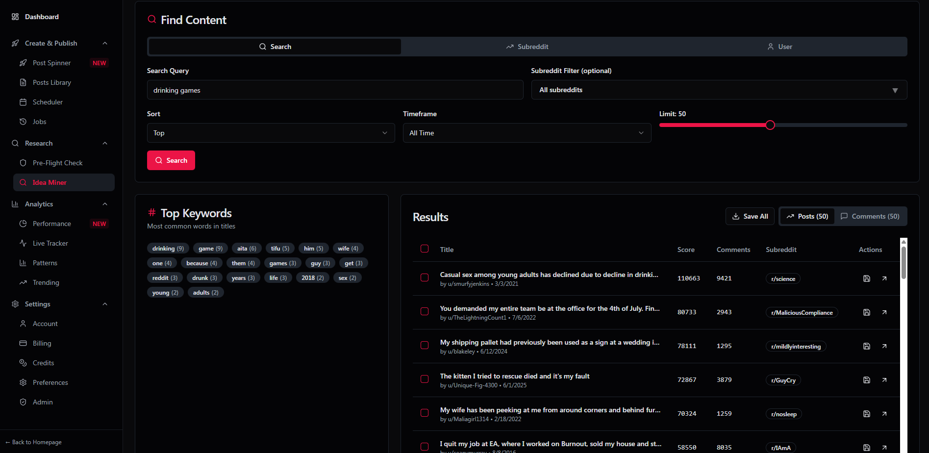Viewport: 929px width, 453px height.
Task: Switch to the User tab
Action: point(779,47)
